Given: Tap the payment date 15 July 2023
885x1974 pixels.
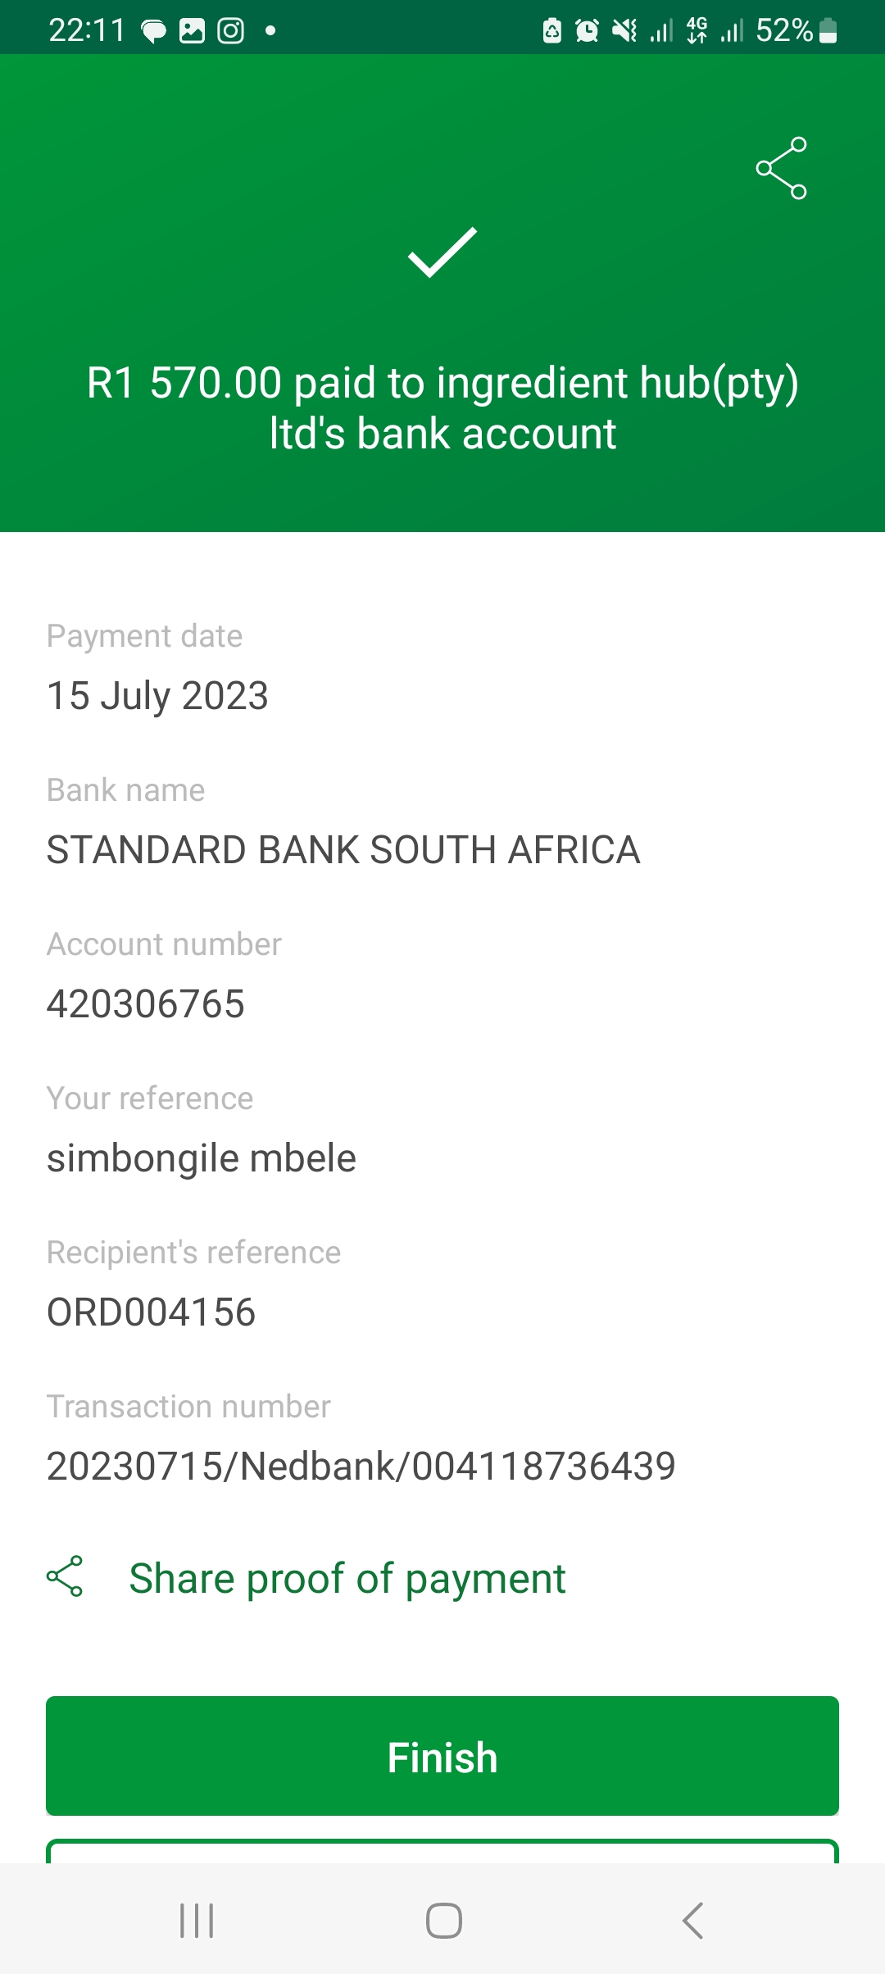Looking at the screenshot, I should click(158, 696).
